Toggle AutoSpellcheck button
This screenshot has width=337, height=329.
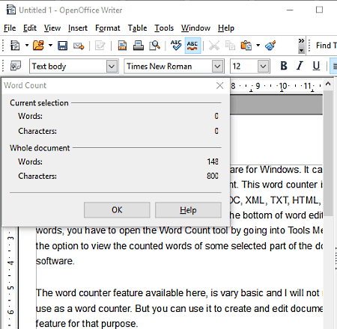pyautogui.click(x=192, y=46)
